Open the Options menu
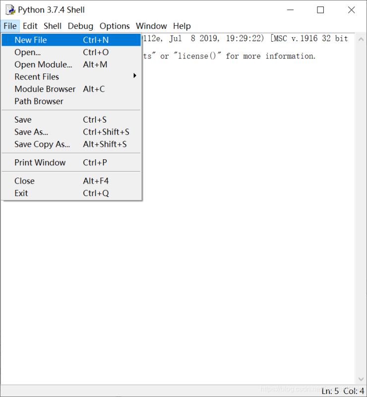The width and height of the screenshot is (367, 397). click(115, 26)
